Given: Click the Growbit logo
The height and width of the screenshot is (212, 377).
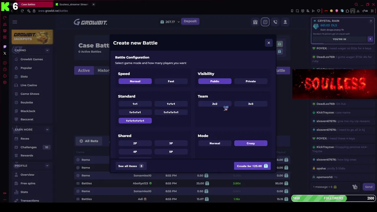Looking at the screenshot, I should point(90,22).
